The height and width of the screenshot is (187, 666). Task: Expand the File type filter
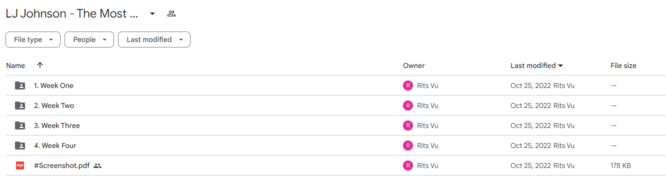tap(33, 39)
